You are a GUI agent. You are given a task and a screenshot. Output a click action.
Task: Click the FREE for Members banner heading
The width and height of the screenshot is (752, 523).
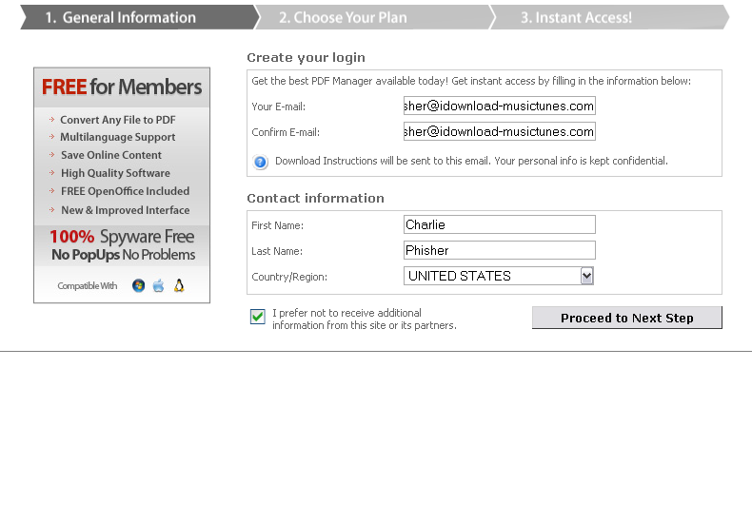(x=122, y=87)
